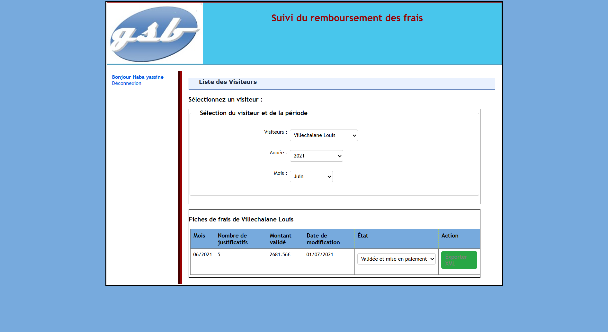
Task: Click the Déconnexion link
Action: click(127, 83)
